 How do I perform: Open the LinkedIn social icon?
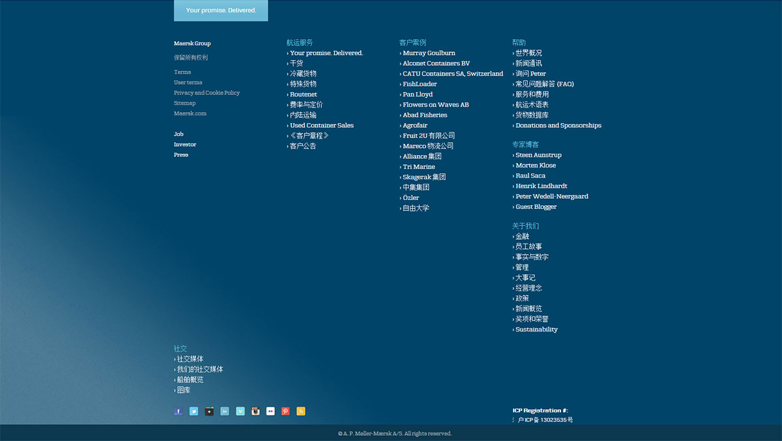225,411
